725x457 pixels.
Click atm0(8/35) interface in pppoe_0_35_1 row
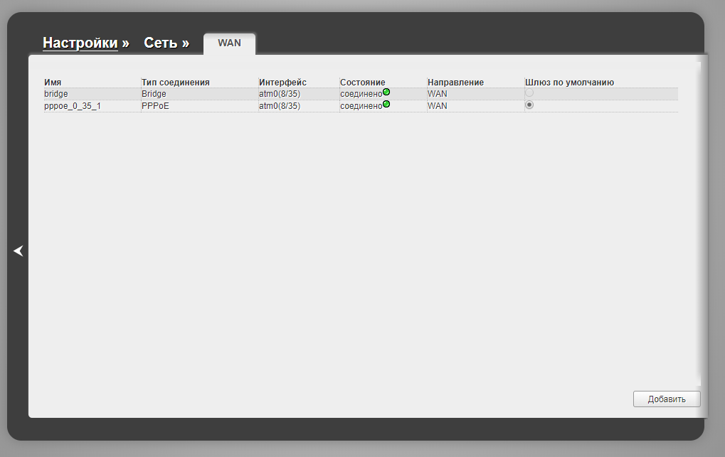click(x=280, y=106)
